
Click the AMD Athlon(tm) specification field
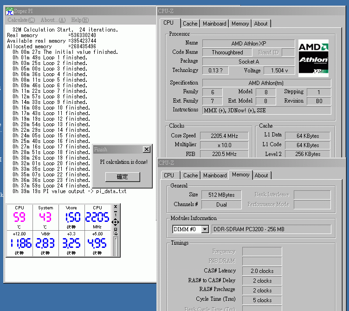click(x=266, y=83)
